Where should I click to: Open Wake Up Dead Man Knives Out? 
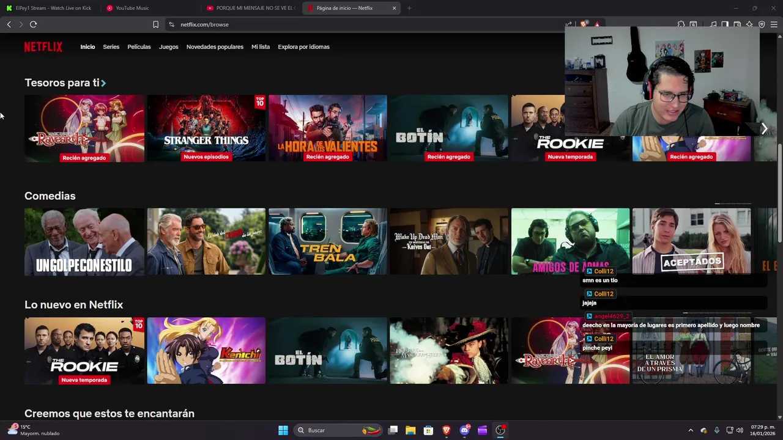click(x=449, y=241)
